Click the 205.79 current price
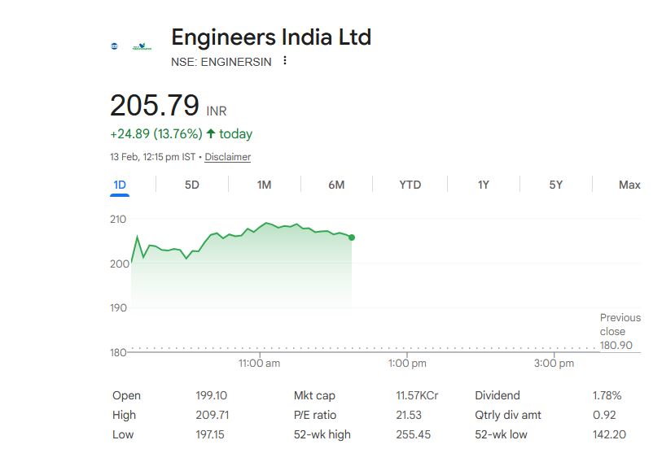The height and width of the screenshot is (475, 653). point(155,106)
